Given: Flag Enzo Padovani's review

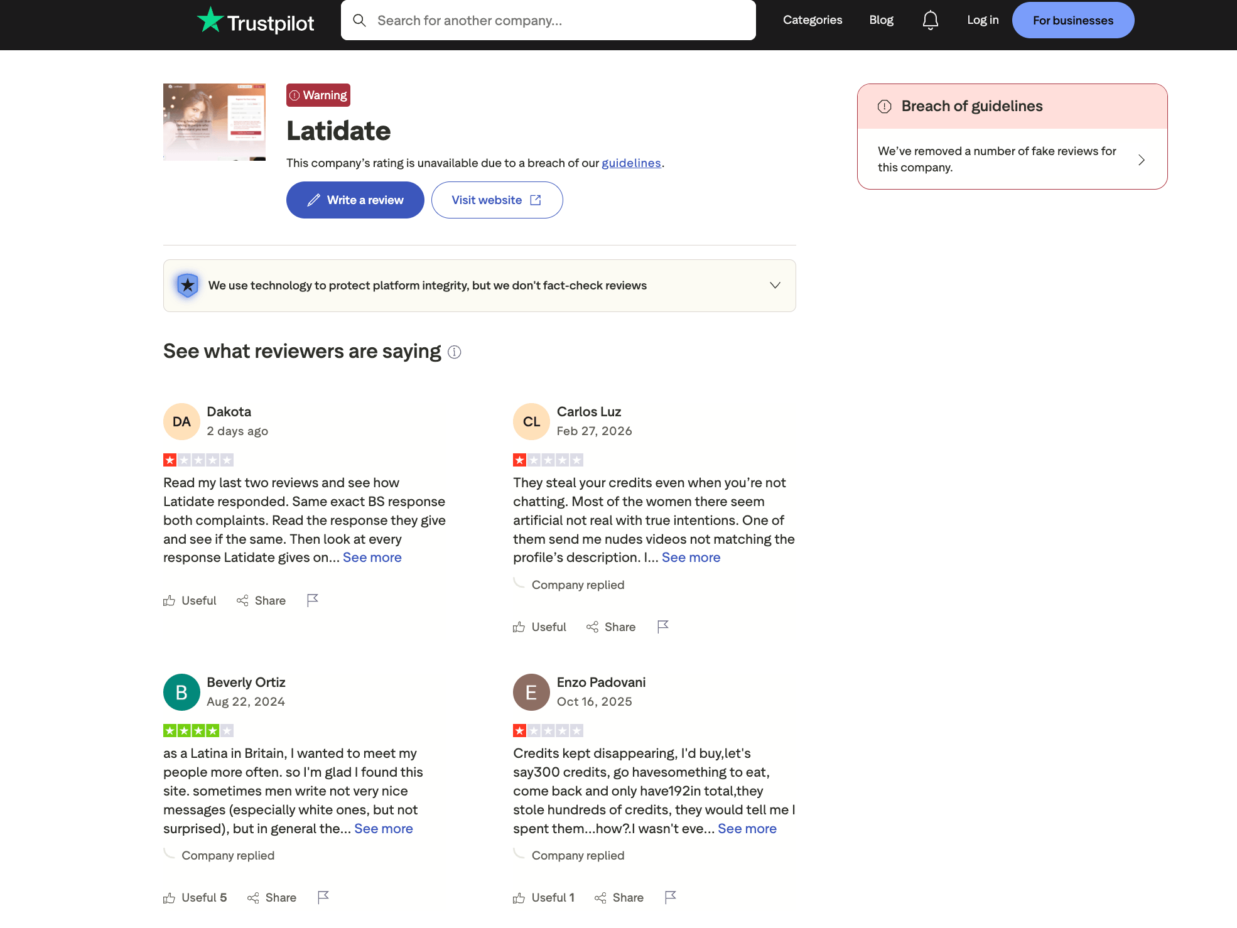Looking at the screenshot, I should pyautogui.click(x=671, y=897).
